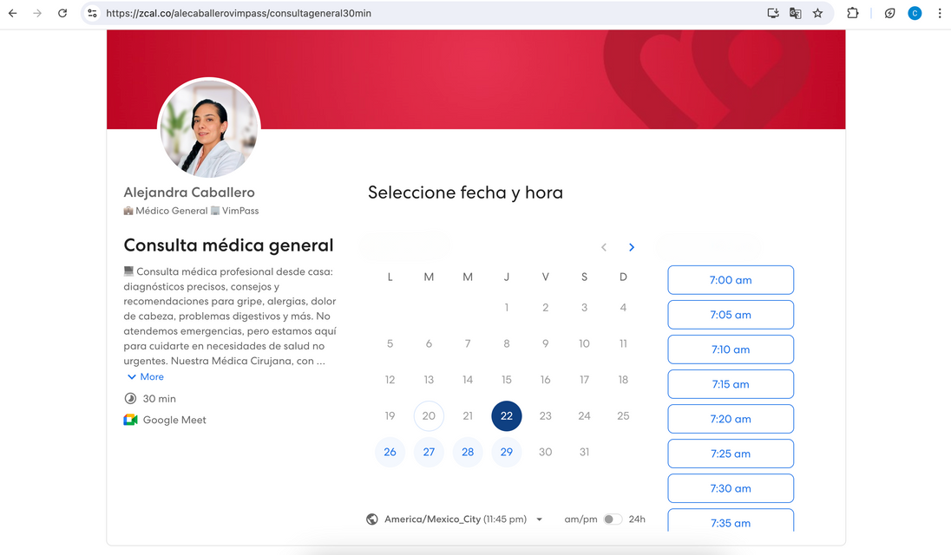
Task: Click unavailable day 23 in calendar
Action: point(545,415)
